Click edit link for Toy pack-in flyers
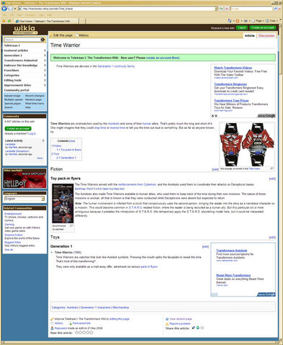This screenshot has height=345, width=283. click(x=272, y=179)
